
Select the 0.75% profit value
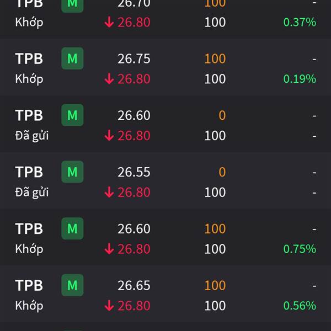click(300, 249)
